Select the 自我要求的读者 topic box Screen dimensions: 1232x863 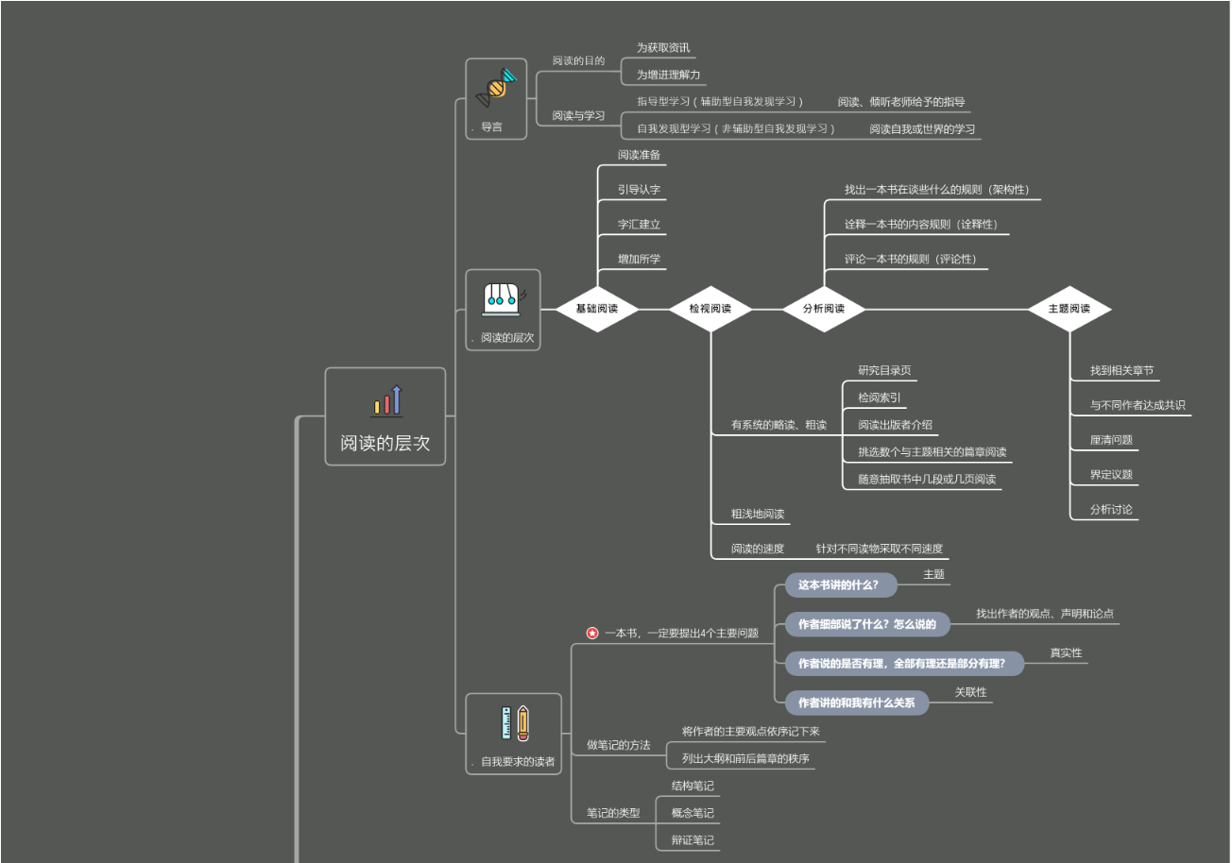[514, 734]
